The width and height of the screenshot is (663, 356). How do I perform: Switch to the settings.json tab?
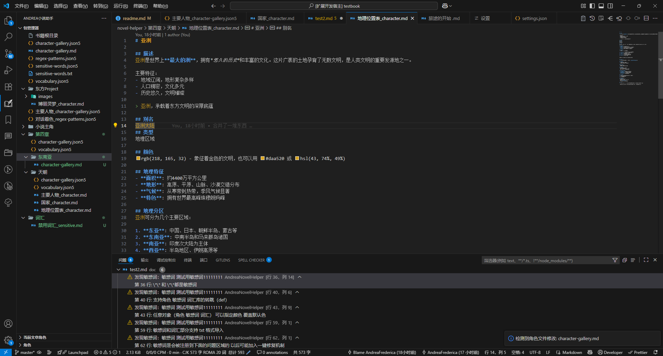point(534,18)
